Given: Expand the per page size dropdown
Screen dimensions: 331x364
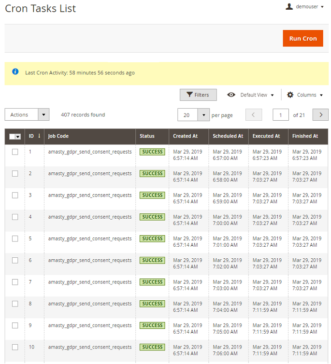Looking at the screenshot, I should (203, 115).
